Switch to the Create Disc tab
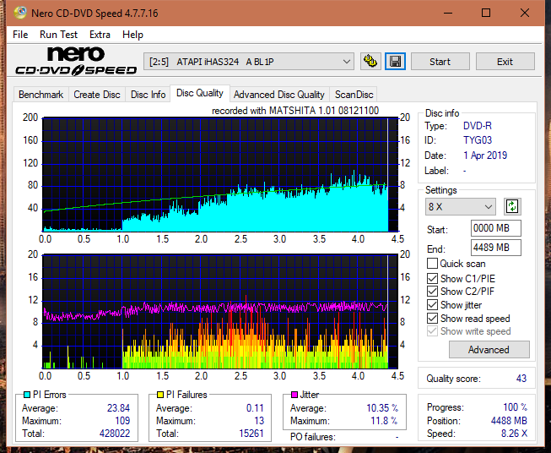Image resolution: width=551 pixels, height=453 pixels. click(x=97, y=95)
